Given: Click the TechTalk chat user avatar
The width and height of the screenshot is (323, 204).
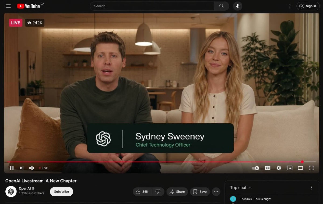Looking at the screenshot, I should coord(233,199).
